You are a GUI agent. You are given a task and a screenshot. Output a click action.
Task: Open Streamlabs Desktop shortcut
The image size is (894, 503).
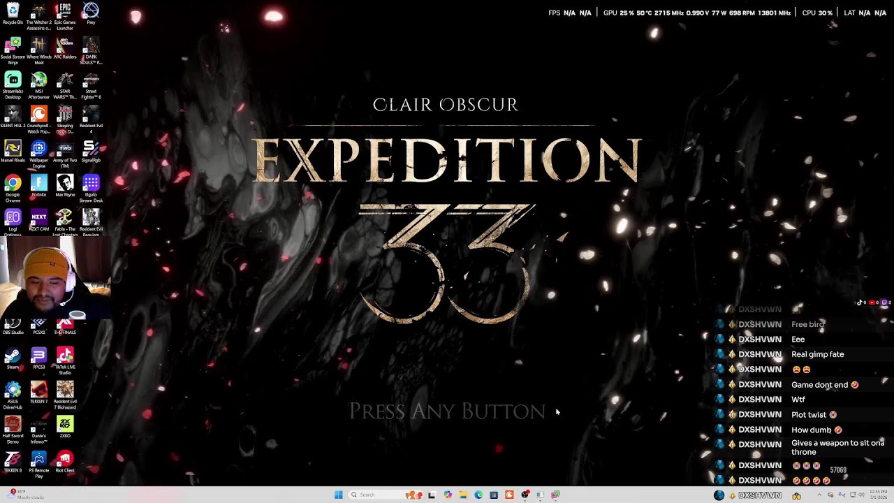(13, 85)
